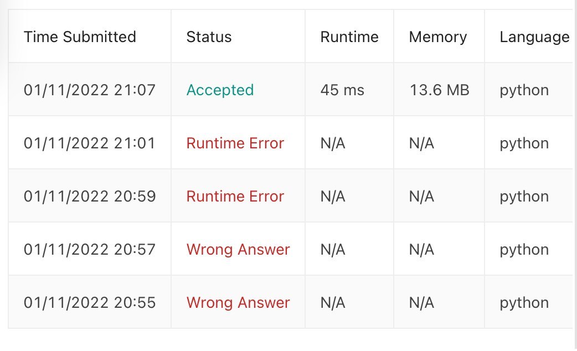This screenshot has height=351, width=577.
Task: Click the Language column header
Action: coord(534,37)
